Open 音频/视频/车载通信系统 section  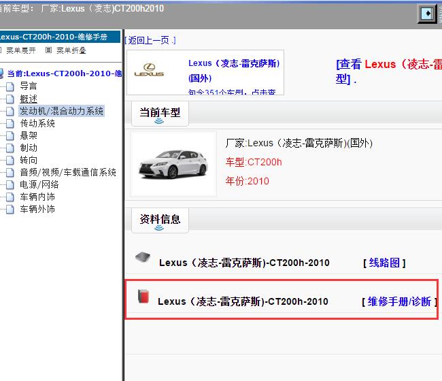tap(68, 172)
